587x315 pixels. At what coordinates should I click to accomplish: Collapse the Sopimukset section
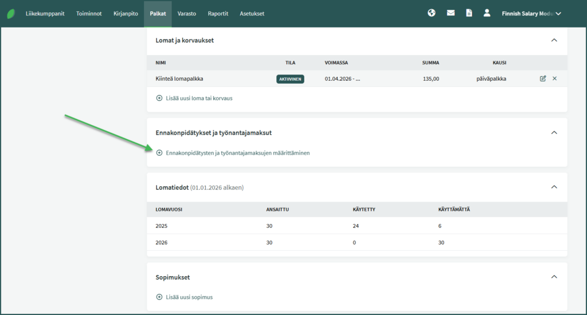pos(554,277)
